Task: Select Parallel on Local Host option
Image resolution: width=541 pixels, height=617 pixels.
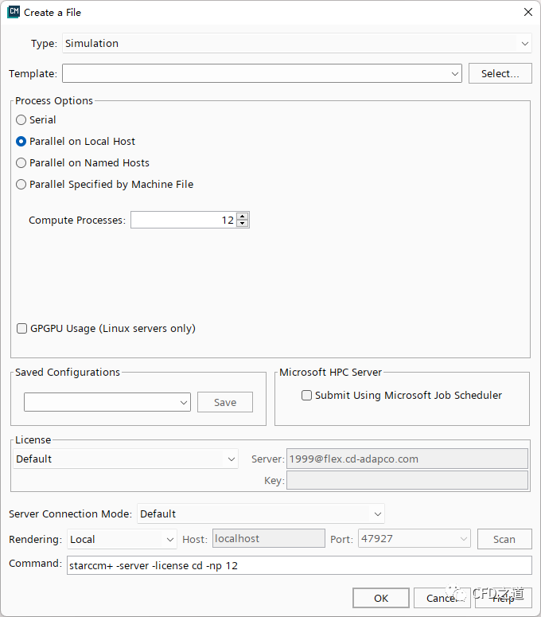Action: tap(21, 142)
